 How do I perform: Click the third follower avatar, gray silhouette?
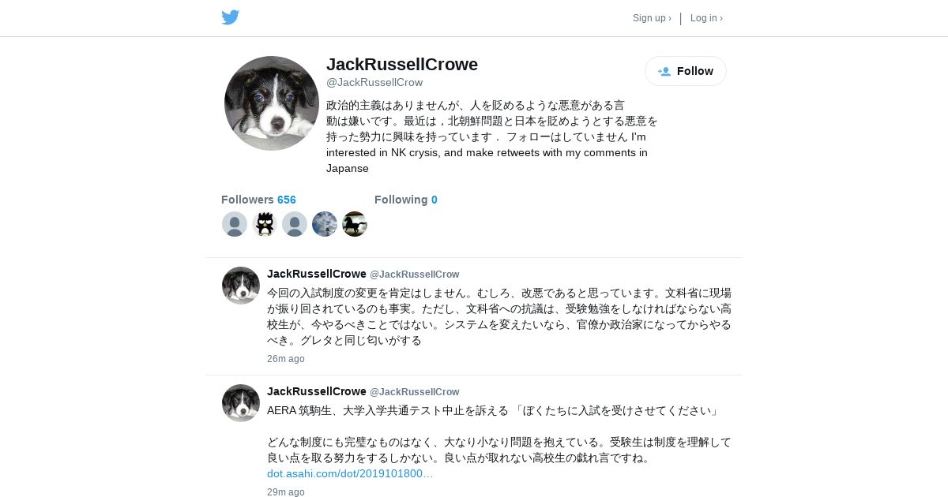[295, 224]
